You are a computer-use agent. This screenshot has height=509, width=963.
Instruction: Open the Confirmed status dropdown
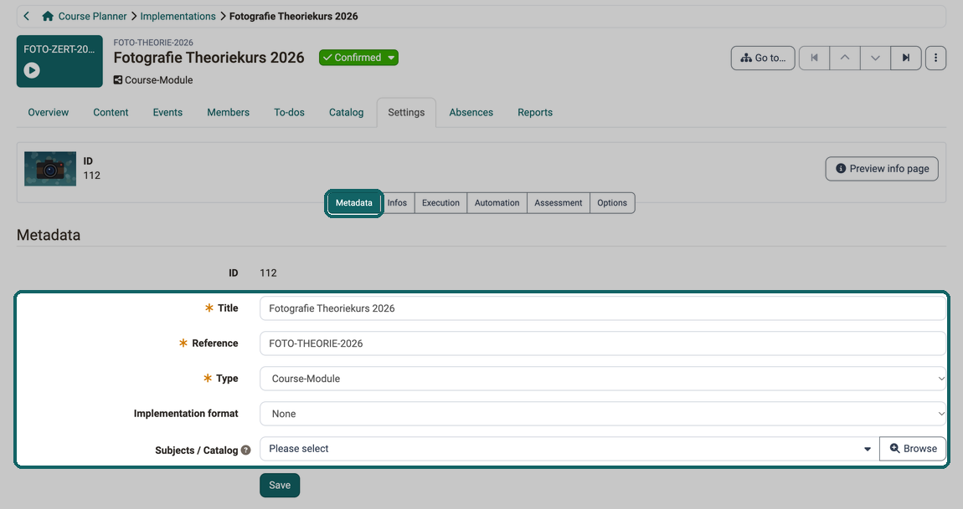click(358, 58)
